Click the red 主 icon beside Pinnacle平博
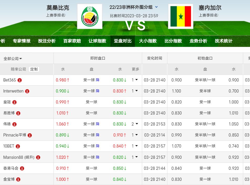This screenshot has height=185, width=250. [30, 135]
